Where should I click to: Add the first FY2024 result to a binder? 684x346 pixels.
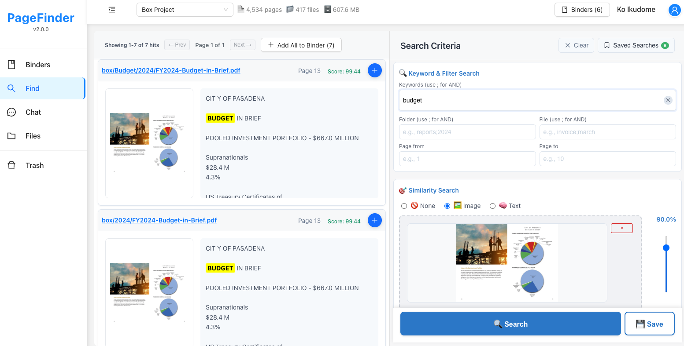(x=375, y=70)
